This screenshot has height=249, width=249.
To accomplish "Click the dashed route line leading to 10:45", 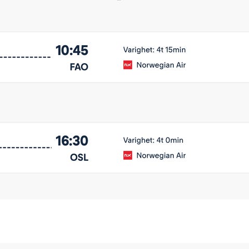I will [x=25, y=57].
